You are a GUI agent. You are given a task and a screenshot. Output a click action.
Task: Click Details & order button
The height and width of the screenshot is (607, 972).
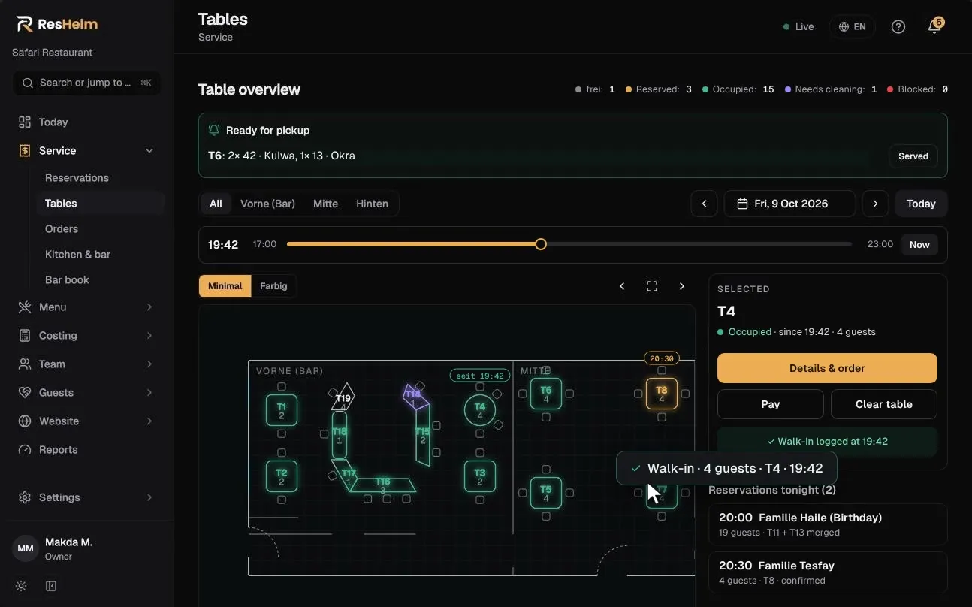tap(827, 368)
